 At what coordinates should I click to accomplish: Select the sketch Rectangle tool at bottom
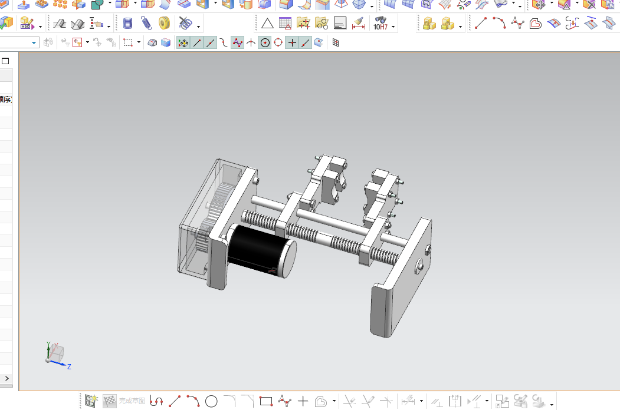tap(265, 401)
